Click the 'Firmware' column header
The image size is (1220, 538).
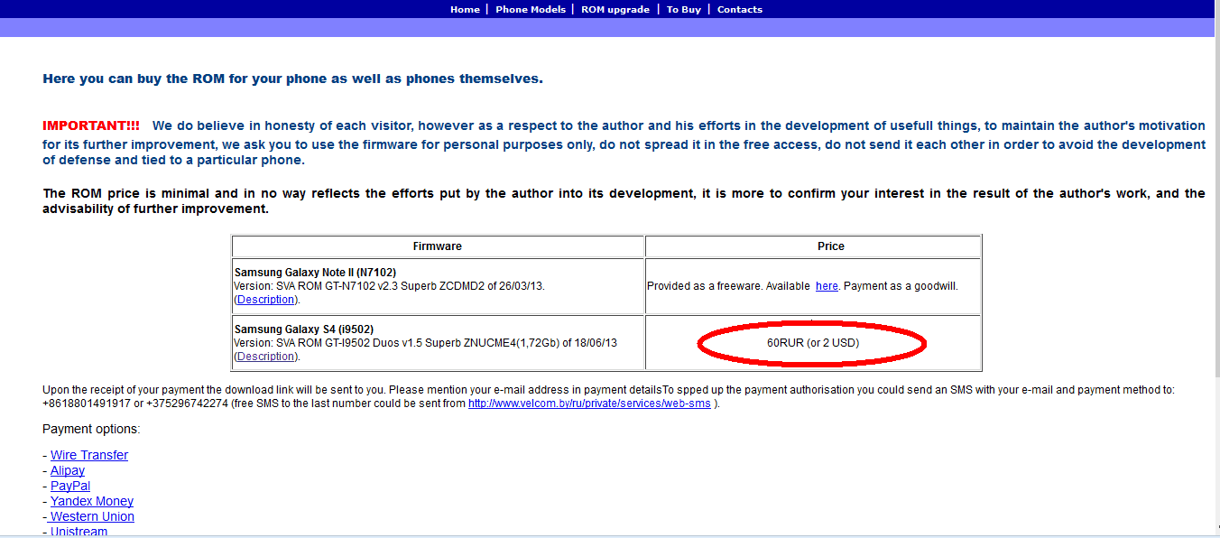(x=438, y=246)
